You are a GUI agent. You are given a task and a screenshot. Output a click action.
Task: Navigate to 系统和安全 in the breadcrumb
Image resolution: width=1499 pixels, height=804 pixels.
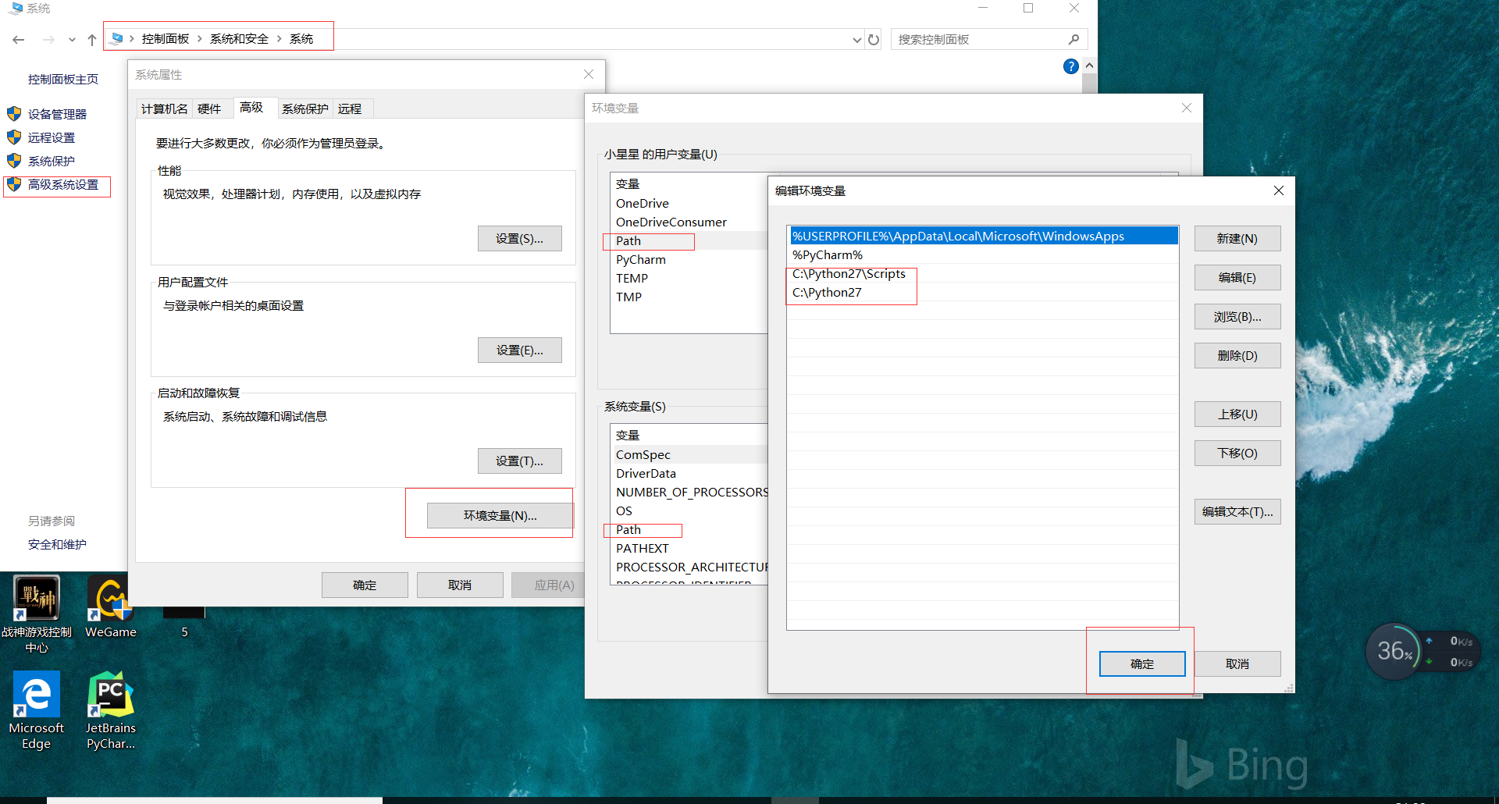pyautogui.click(x=238, y=37)
